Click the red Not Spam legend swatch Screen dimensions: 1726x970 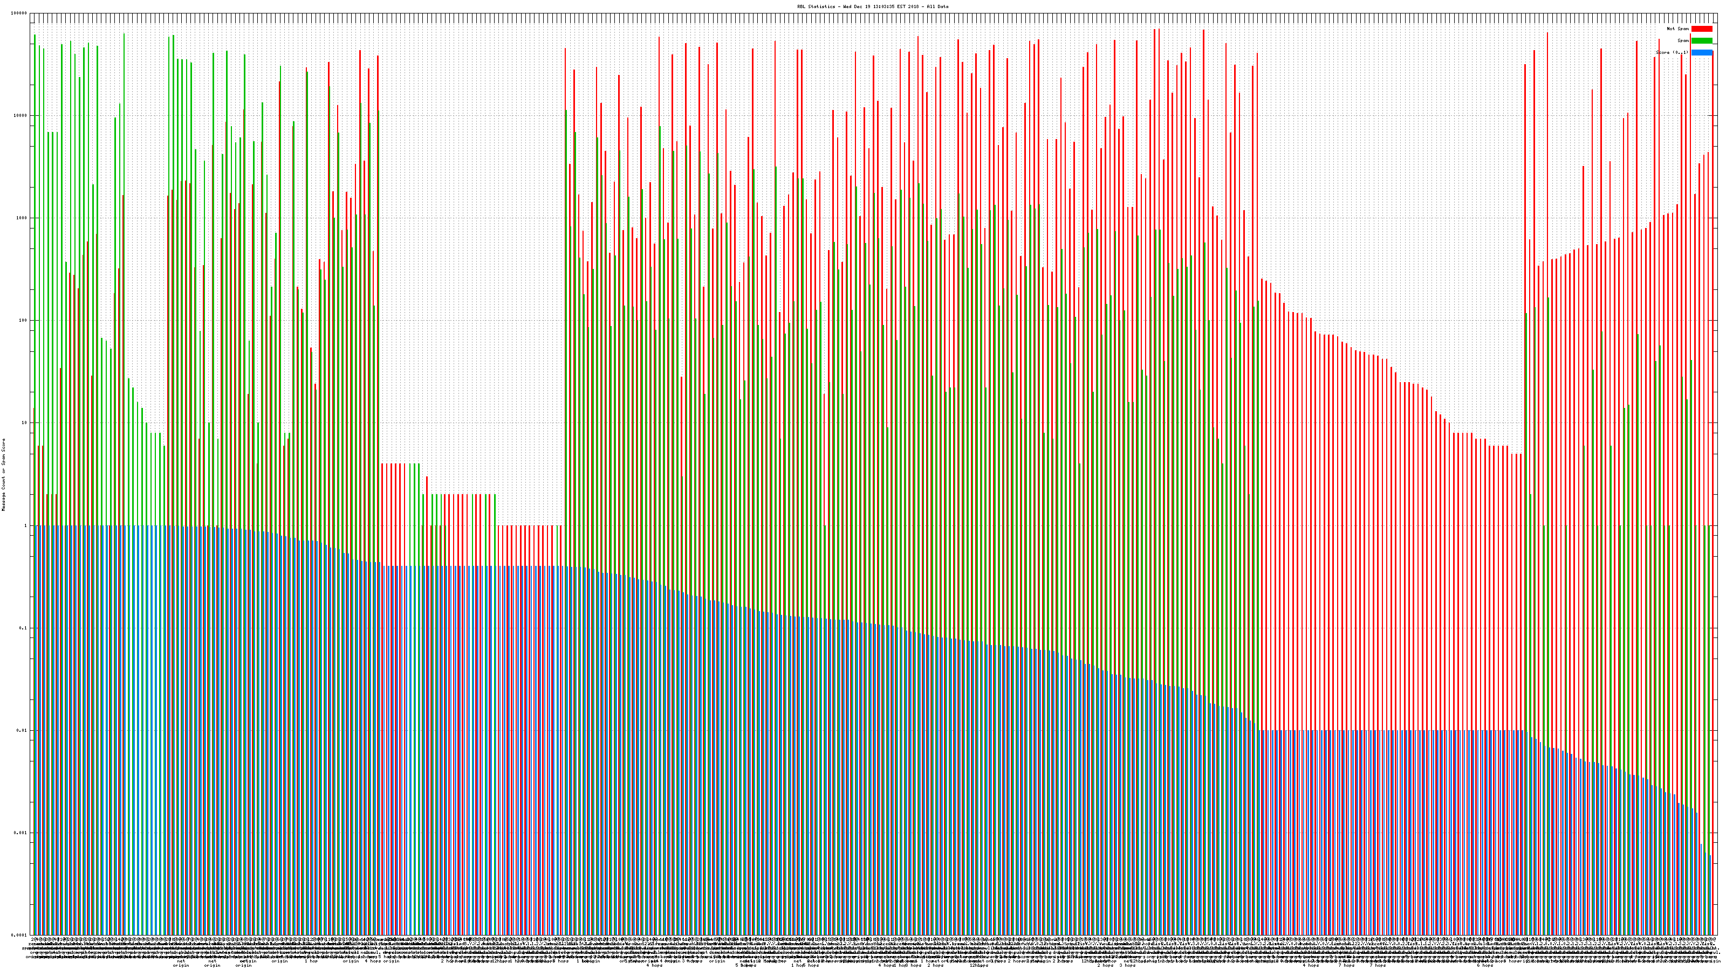(x=1701, y=29)
